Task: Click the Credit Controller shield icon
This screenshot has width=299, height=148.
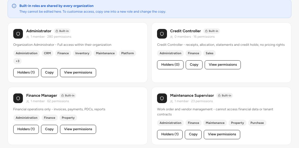Action: click(x=162, y=34)
